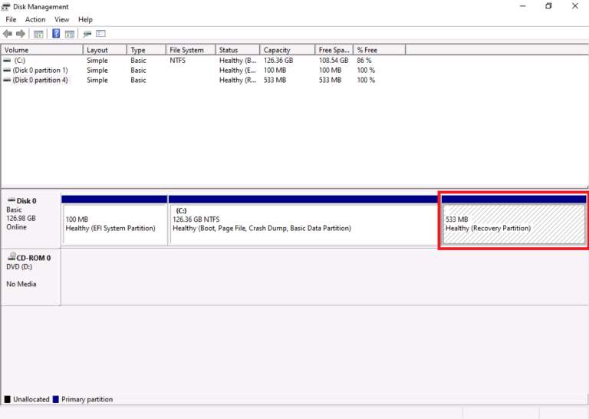Open the Action menu

pos(35,19)
